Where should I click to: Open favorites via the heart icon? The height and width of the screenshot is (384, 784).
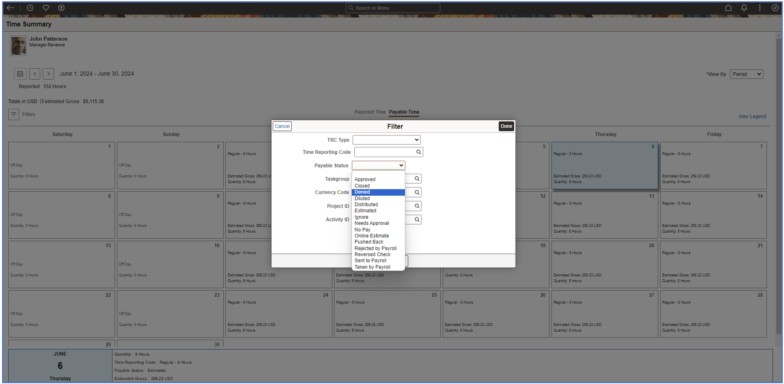46,7
